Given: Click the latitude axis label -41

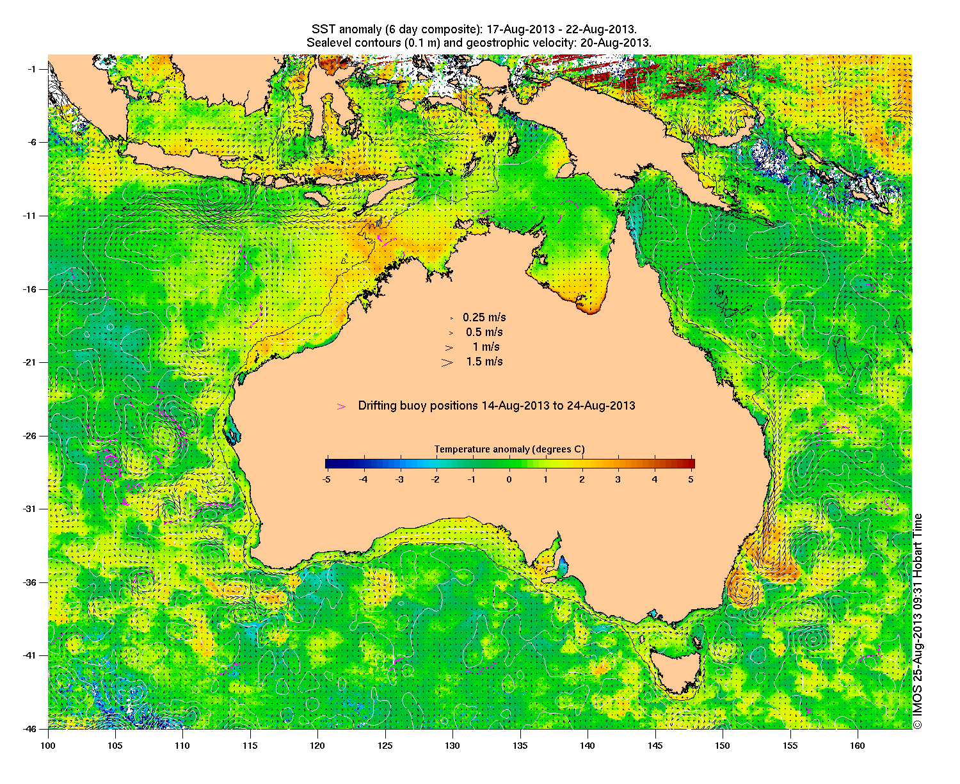Looking at the screenshot, I should pyautogui.click(x=30, y=655).
